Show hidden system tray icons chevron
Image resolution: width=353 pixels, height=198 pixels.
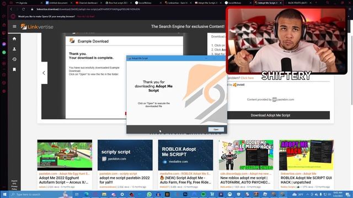(x=307, y=194)
